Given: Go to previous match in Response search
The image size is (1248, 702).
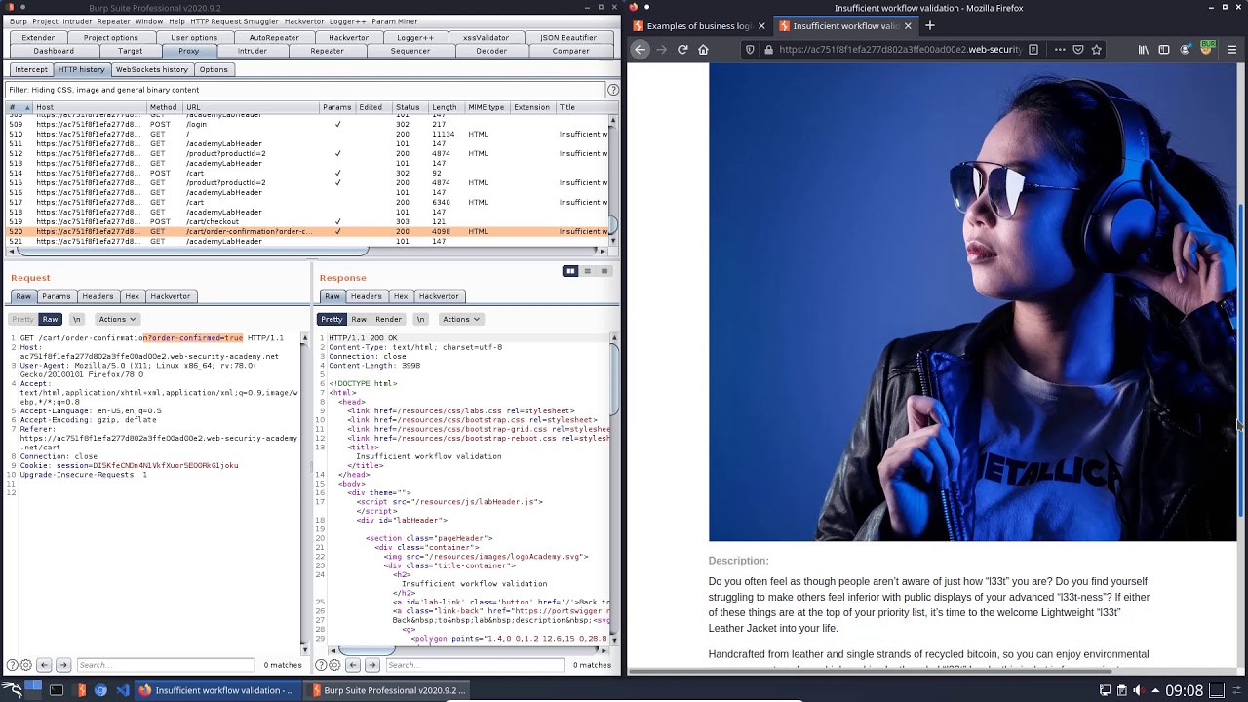Looking at the screenshot, I should pos(353,665).
